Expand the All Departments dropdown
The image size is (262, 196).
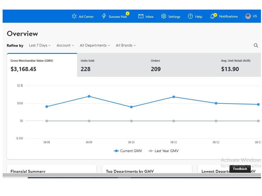(x=95, y=45)
